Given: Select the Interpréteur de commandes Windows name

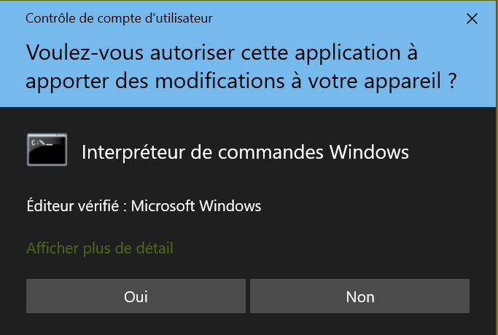Looking at the screenshot, I should (x=245, y=152).
